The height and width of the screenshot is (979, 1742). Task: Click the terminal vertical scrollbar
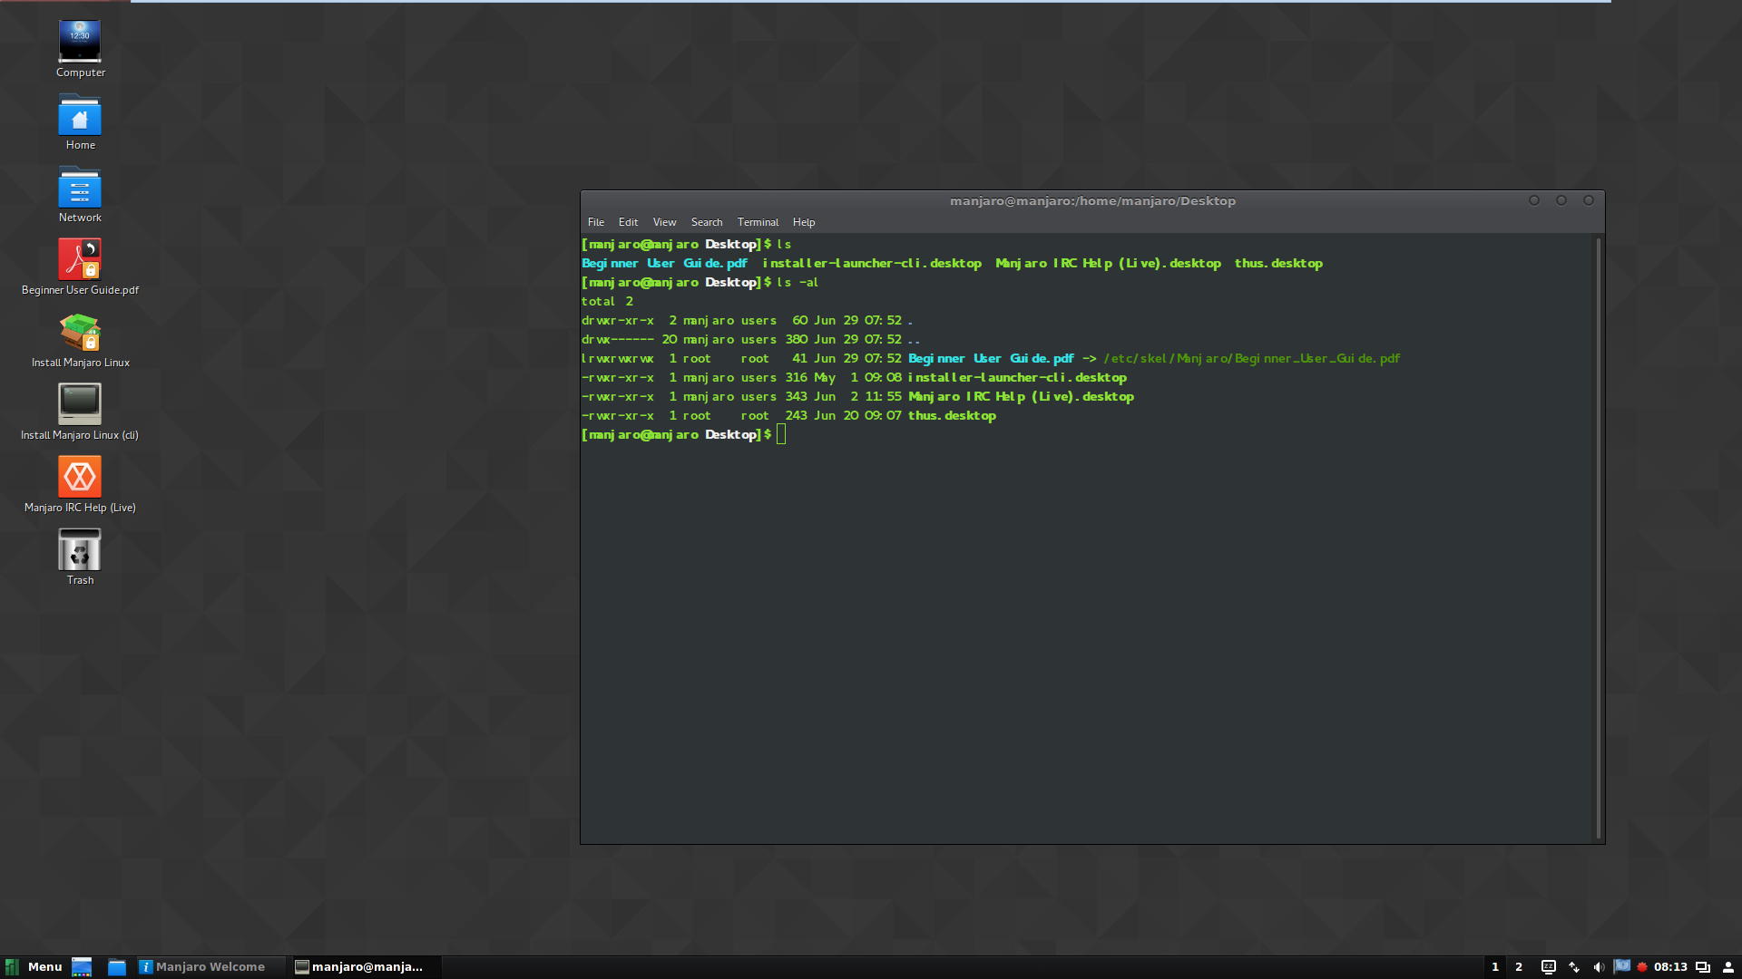click(1599, 538)
